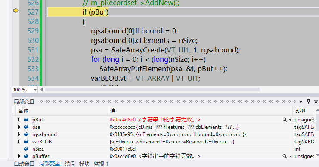Viewport: 319px width, 167px height.
Task: Expand the pBuf variable row
Action: (x=19, y=120)
